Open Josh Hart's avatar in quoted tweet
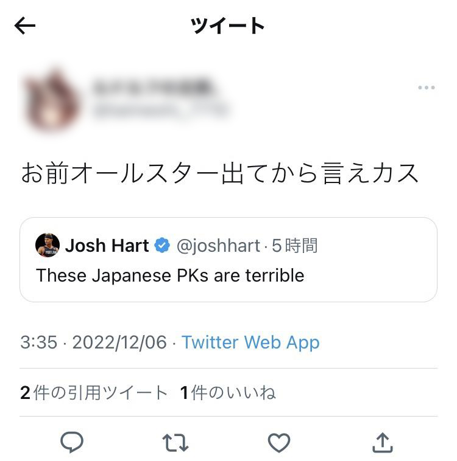 [47, 245]
